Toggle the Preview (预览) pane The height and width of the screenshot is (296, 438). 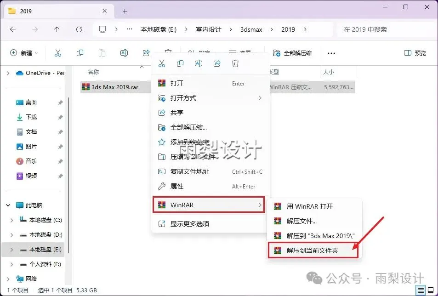415,53
